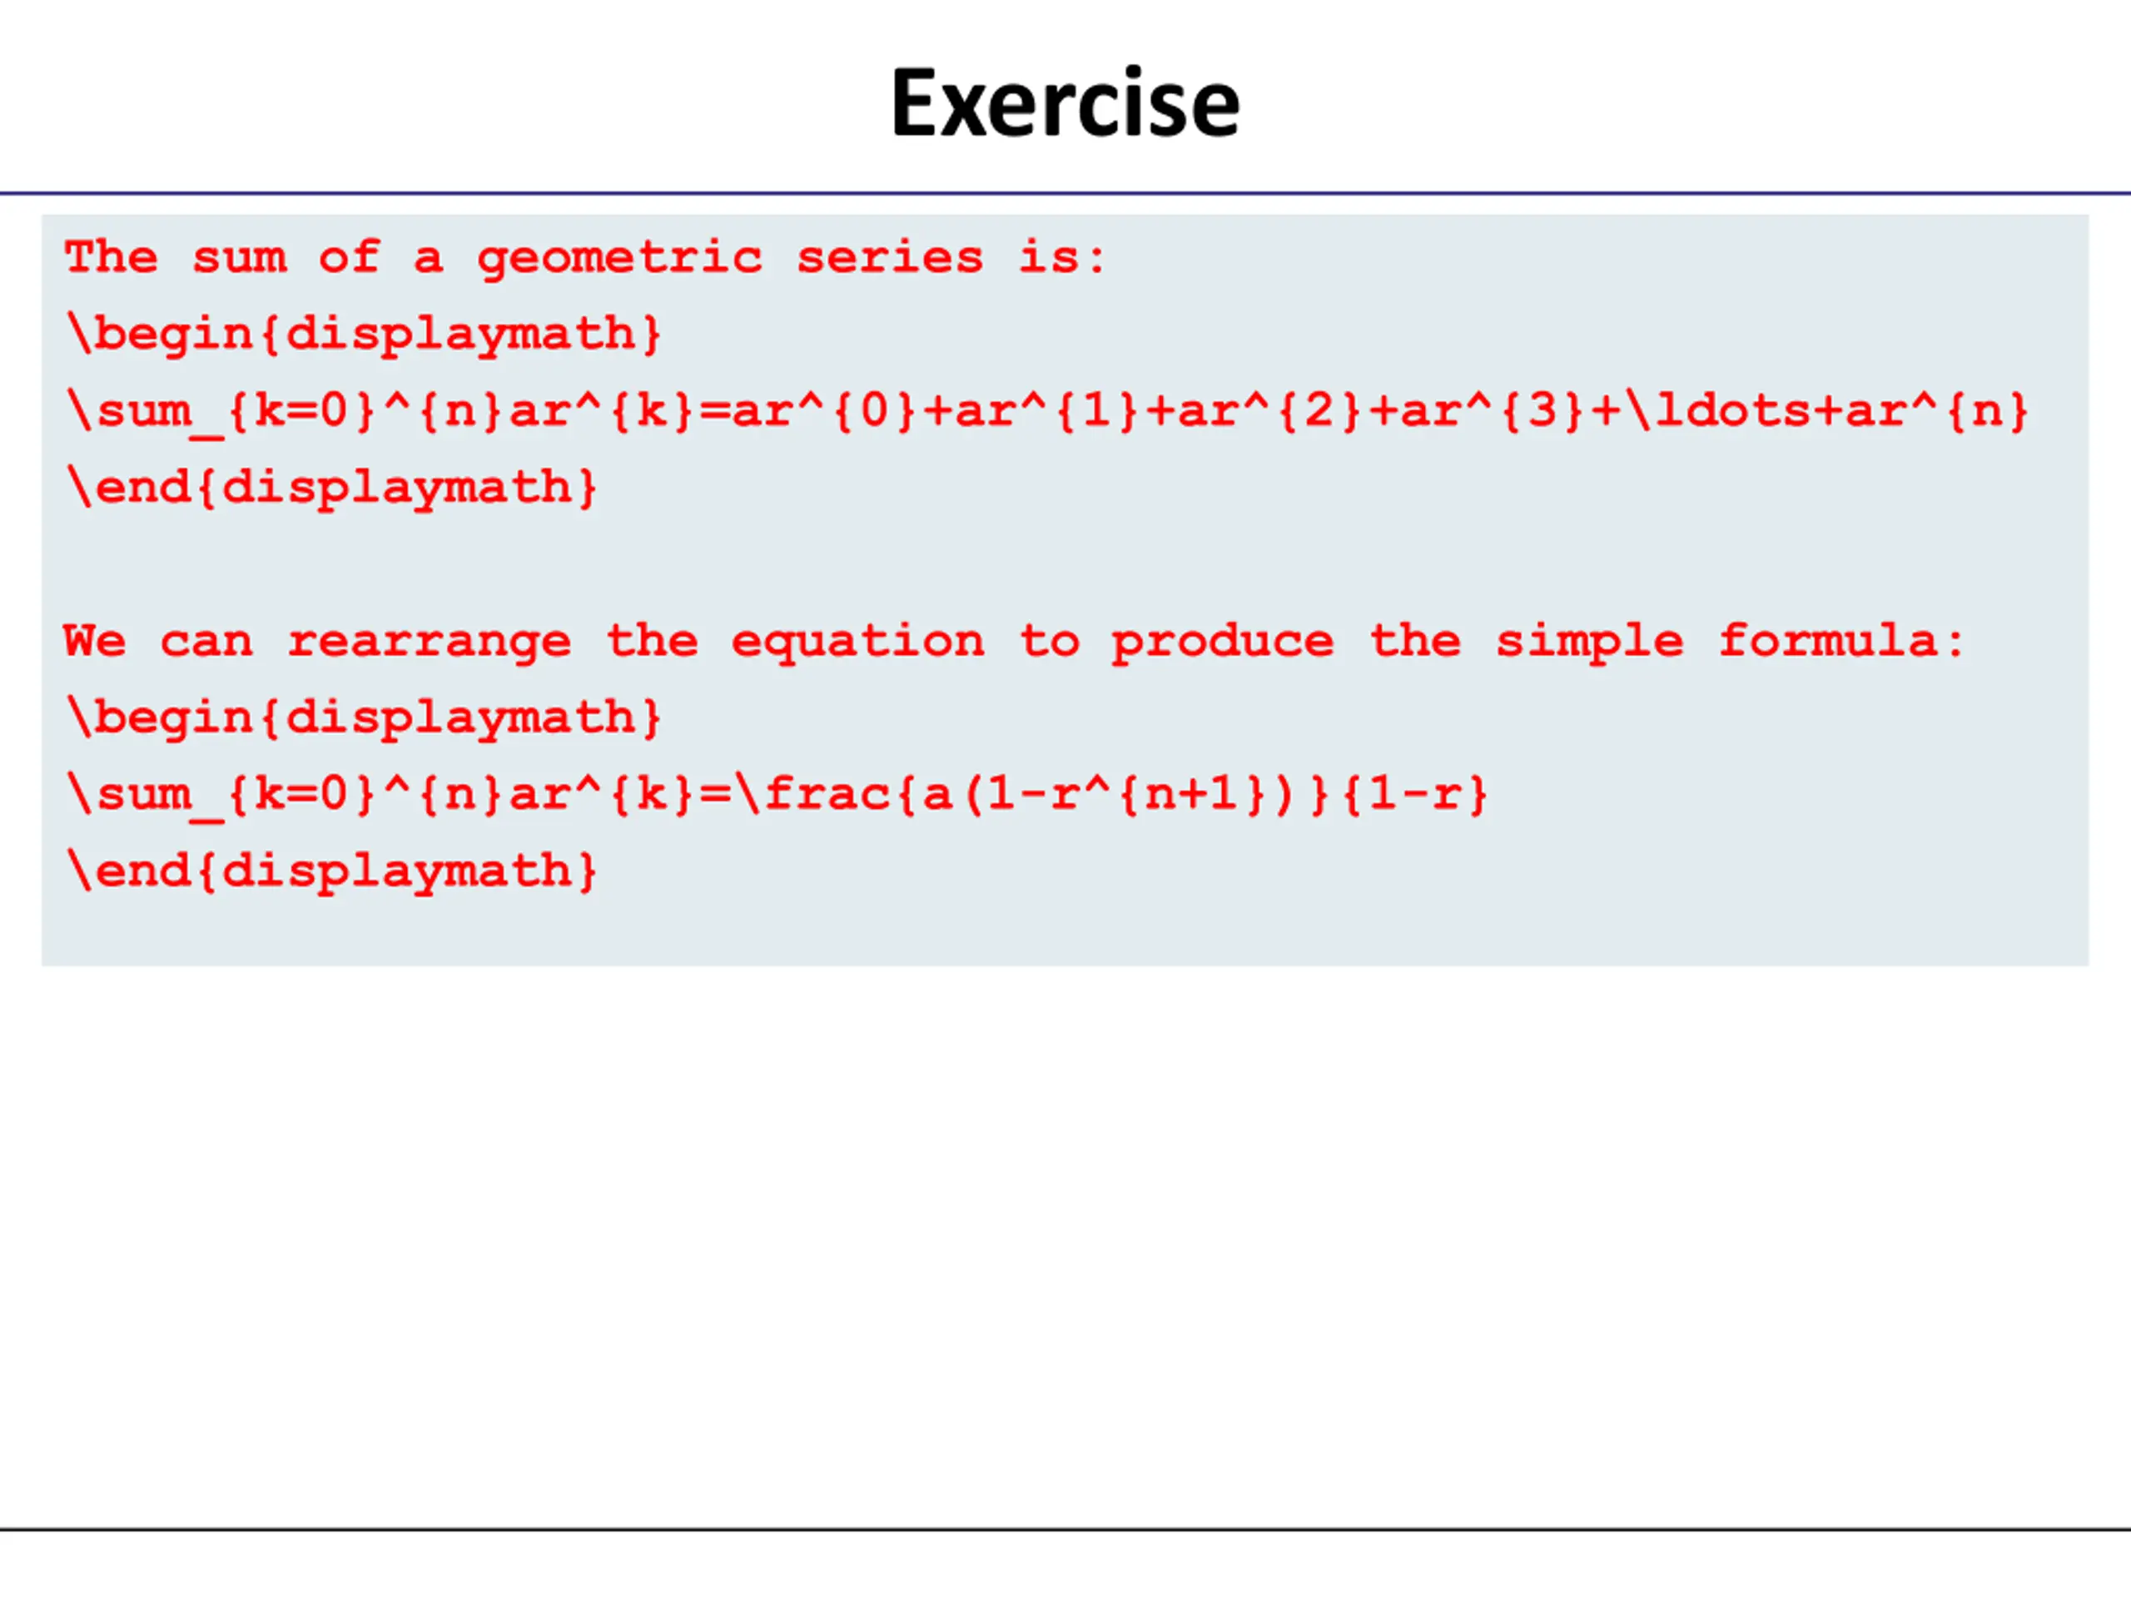Click the word "geometric" in the first line

619,258
